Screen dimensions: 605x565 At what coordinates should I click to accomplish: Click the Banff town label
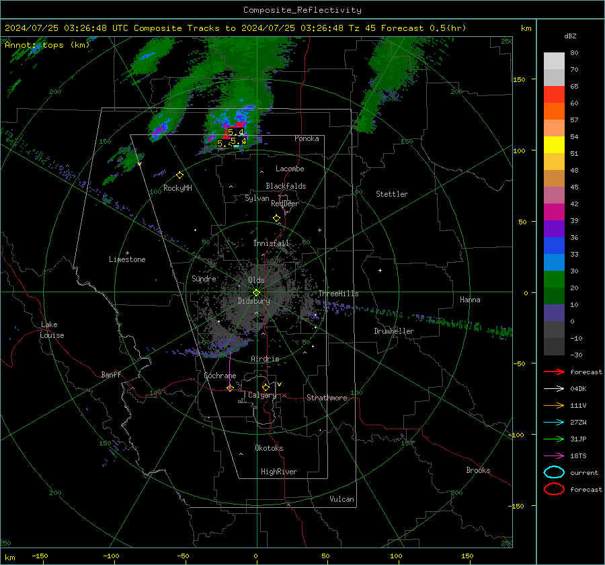(111, 374)
